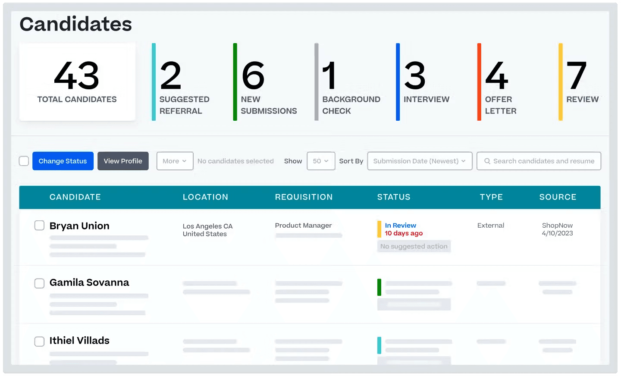Sort by the Type column header
This screenshot has height=376, width=621.
[x=491, y=197]
